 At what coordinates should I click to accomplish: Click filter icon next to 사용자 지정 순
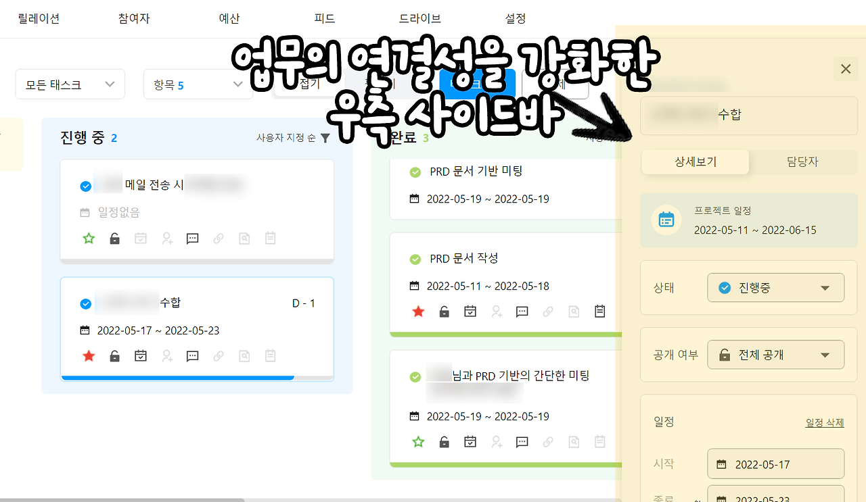tap(325, 138)
